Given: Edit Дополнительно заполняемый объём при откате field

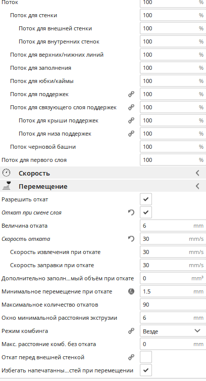Looking at the screenshot, I should (173, 278).
